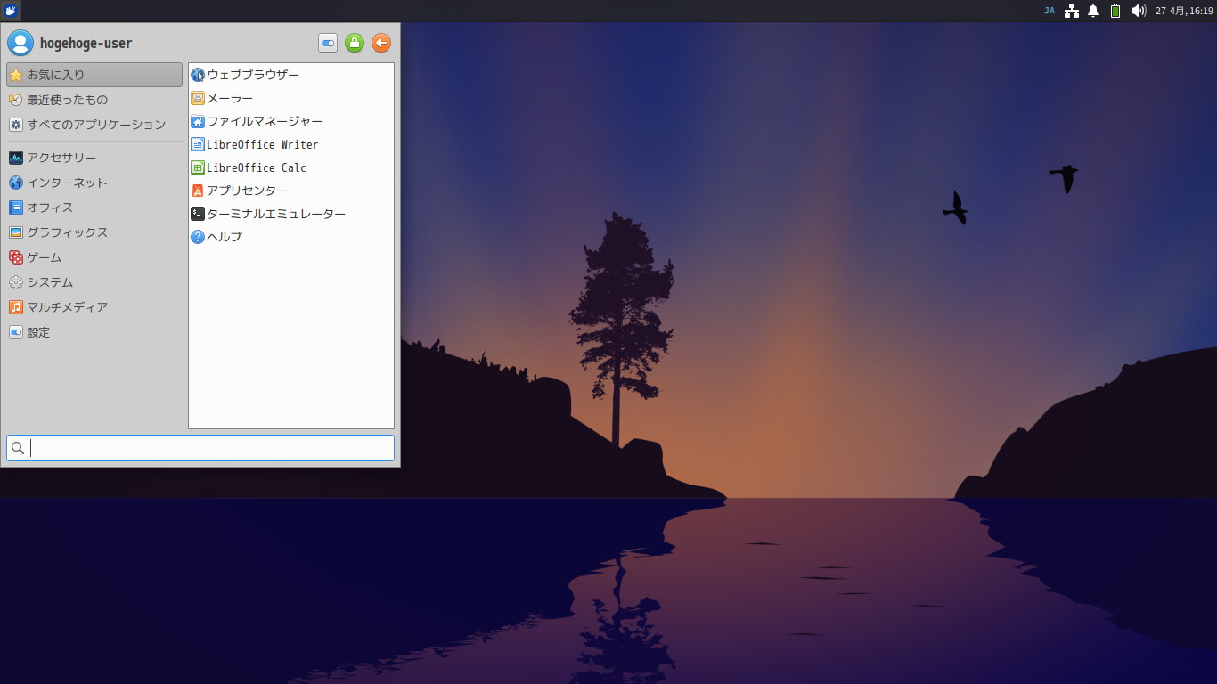Switch to すべてのアプリケーション view
Screen dimensions: 1217x684
[89, 125]
